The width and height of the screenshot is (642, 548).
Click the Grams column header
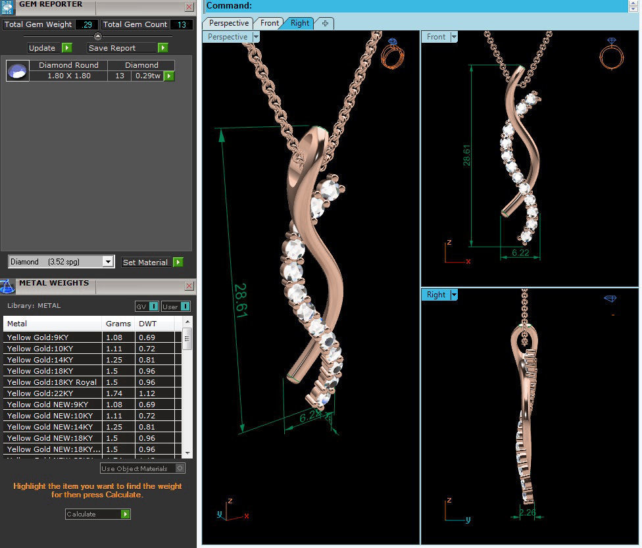118,324
